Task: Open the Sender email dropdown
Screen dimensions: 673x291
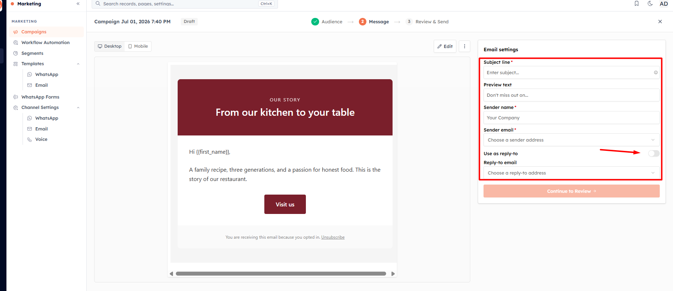Action: tap(571, 140)
